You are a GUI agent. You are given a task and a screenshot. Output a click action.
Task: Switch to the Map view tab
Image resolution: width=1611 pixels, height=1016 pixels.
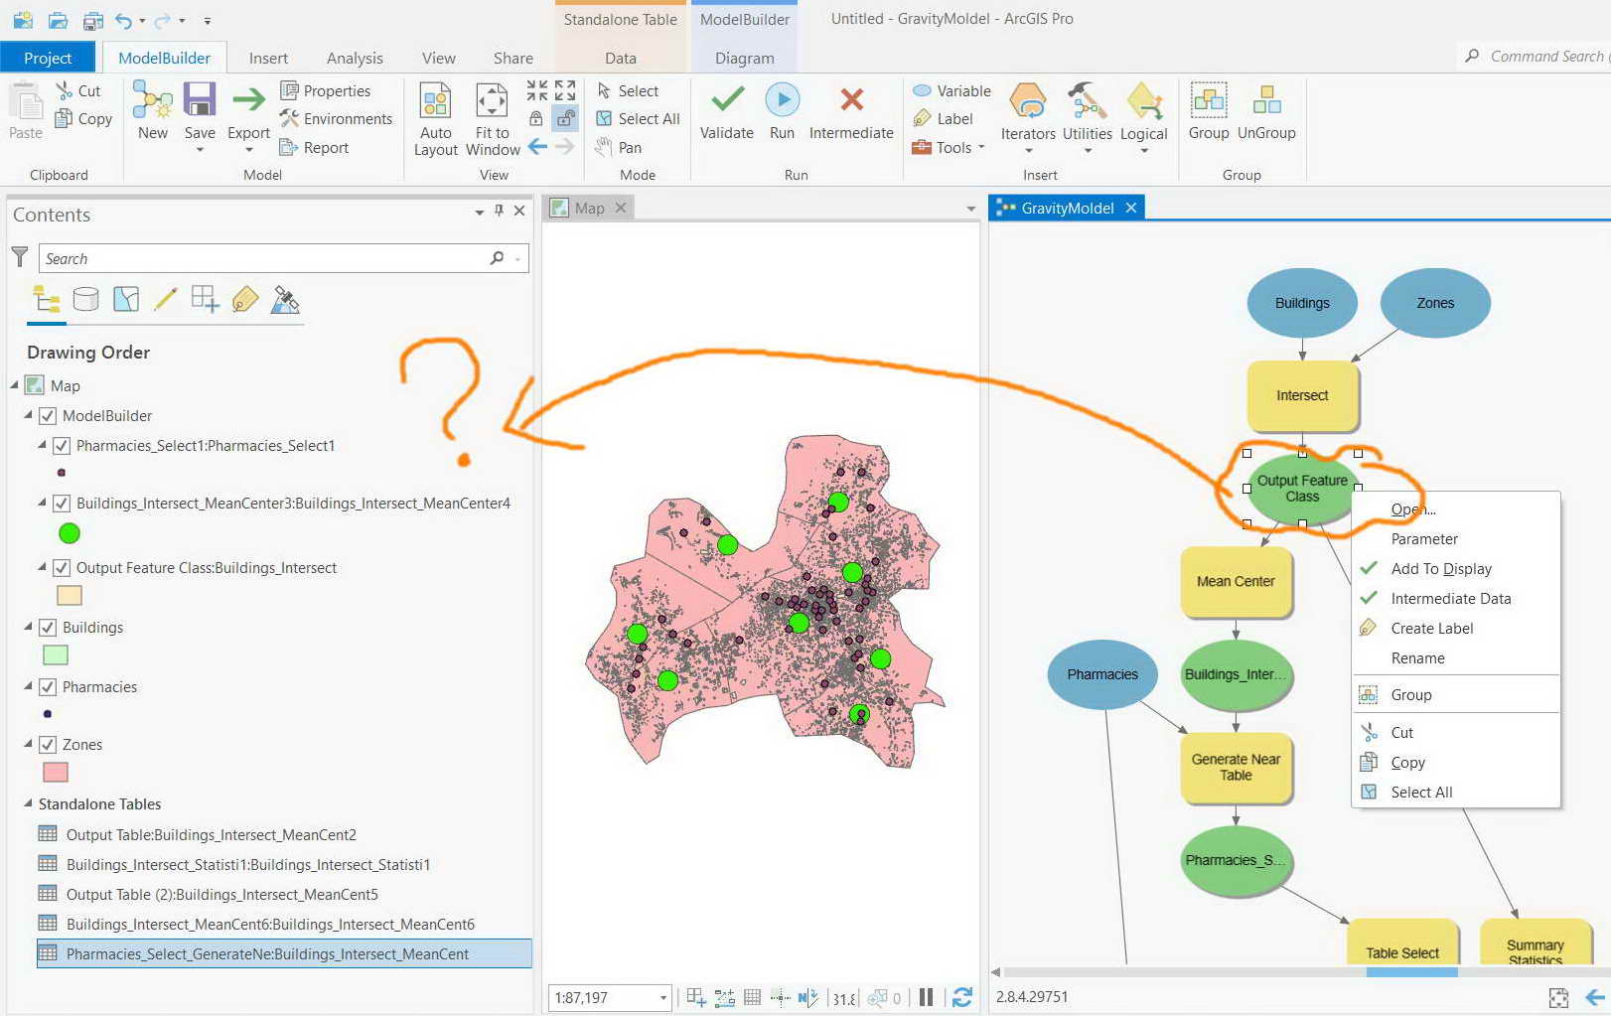click(590, 208)
